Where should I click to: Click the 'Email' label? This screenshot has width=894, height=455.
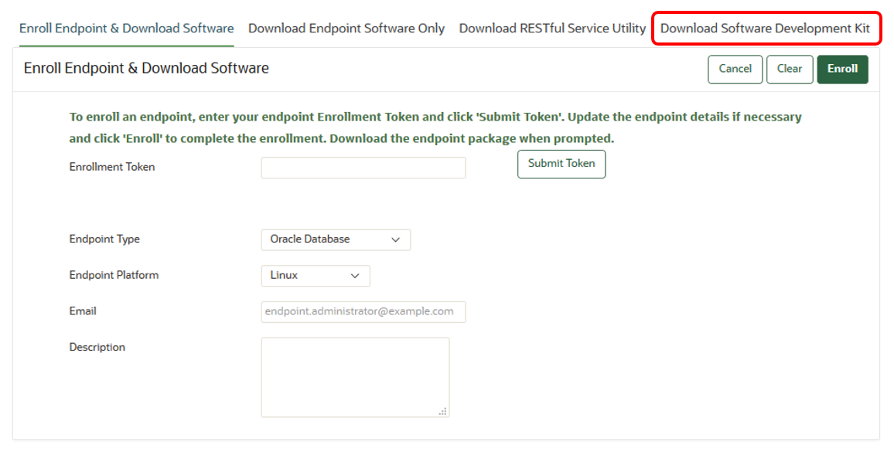tap(83, 311)
